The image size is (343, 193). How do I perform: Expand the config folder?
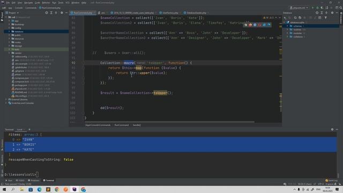tap(9, 28)
